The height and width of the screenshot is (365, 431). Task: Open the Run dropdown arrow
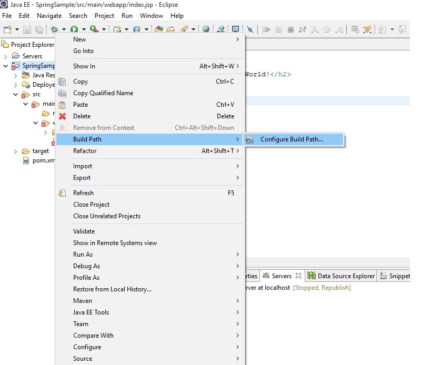click(84, 29)
